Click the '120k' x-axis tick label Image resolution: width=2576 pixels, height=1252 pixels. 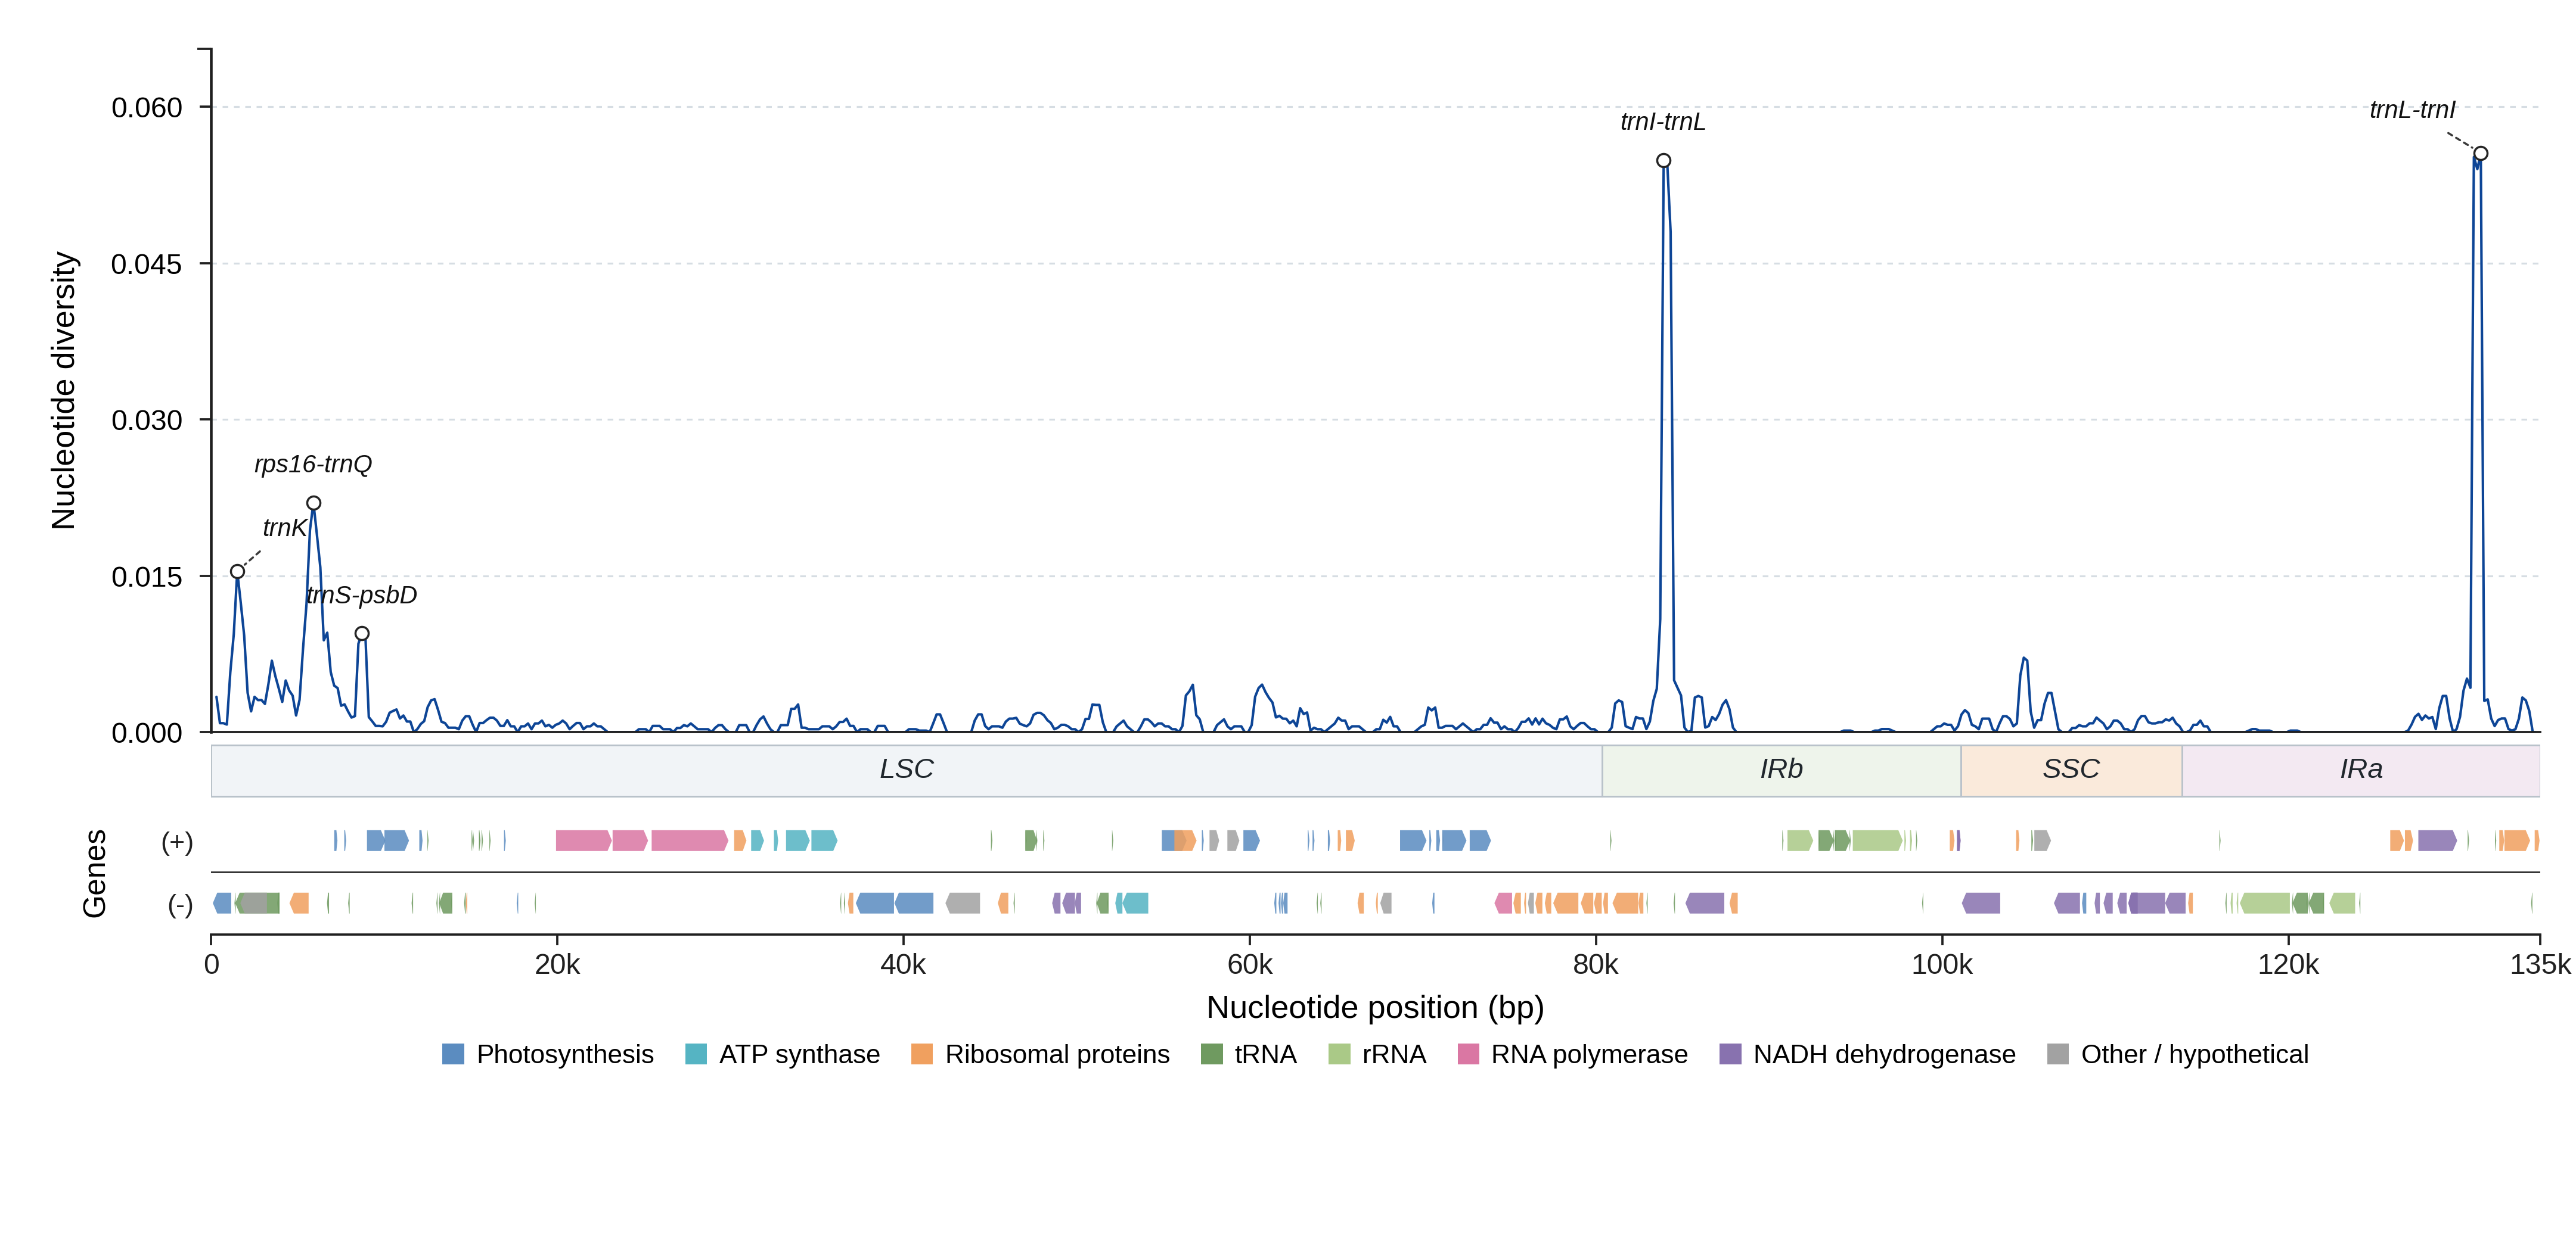coord(2288,966)
